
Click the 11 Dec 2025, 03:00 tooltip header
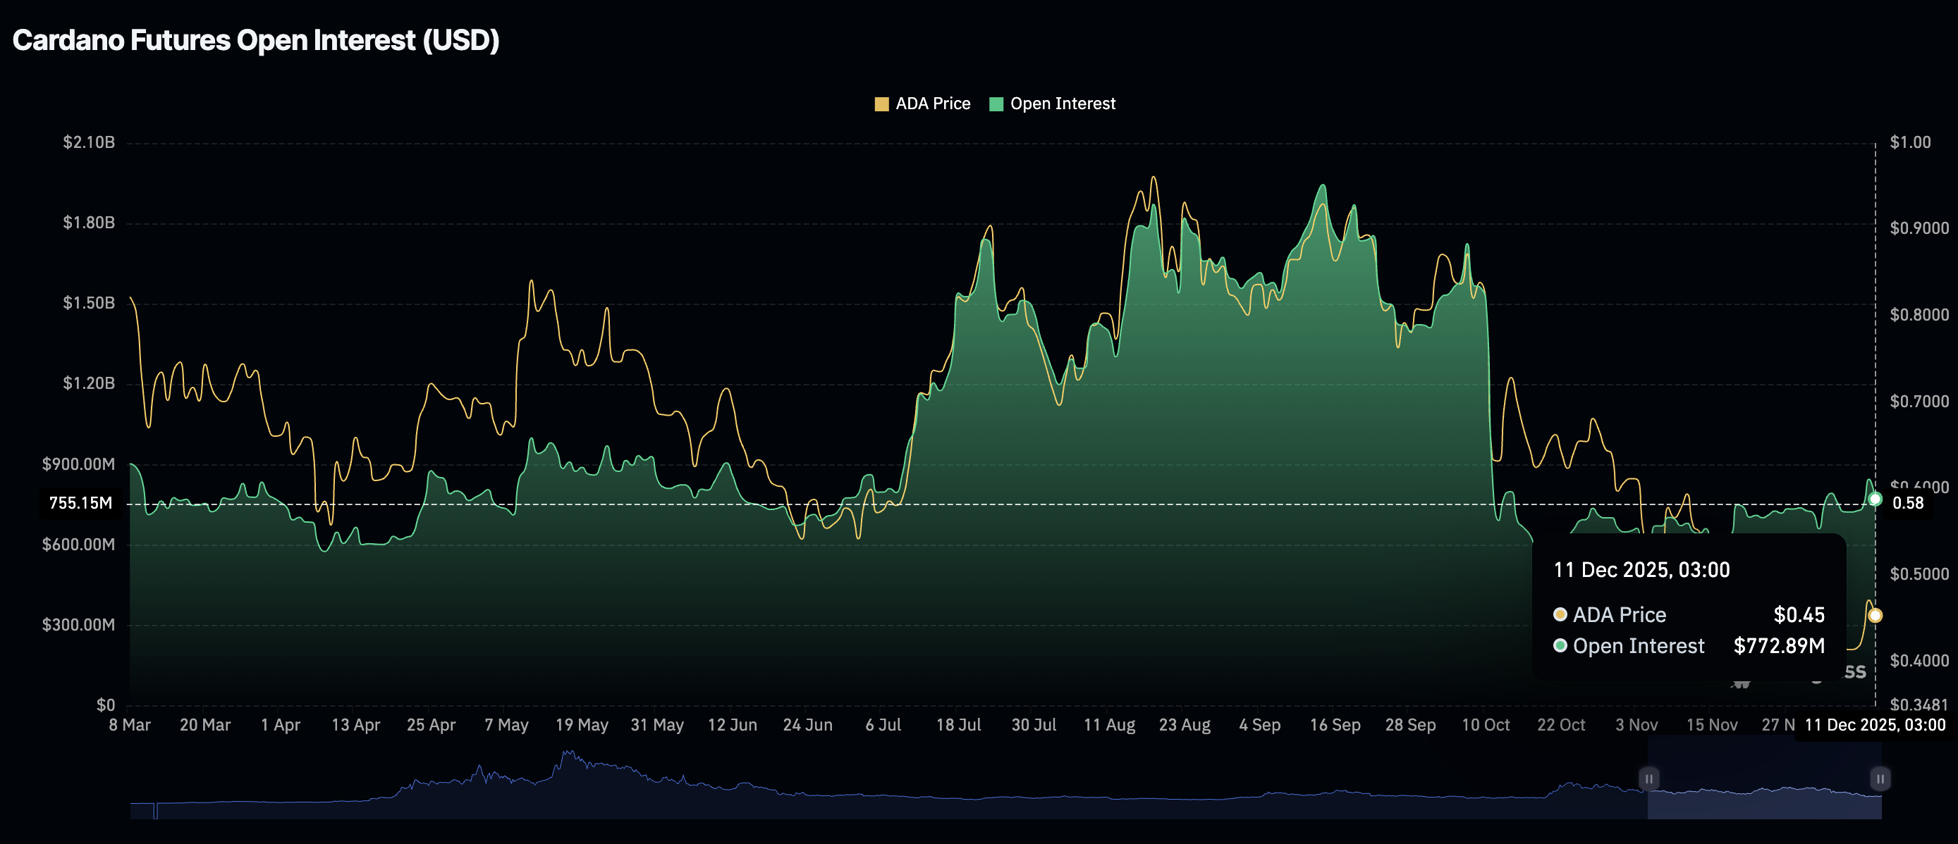(1644, 569)
